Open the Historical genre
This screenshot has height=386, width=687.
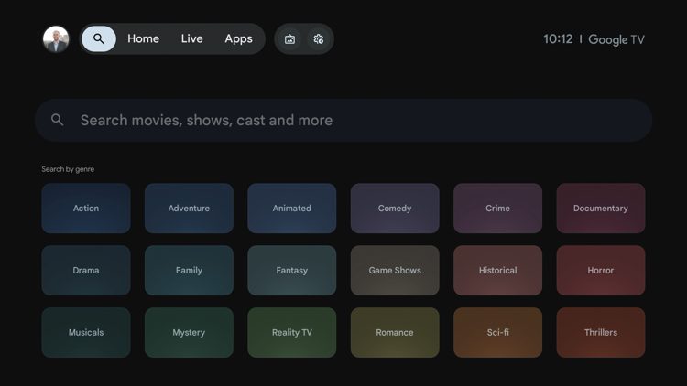pos(497,271)
